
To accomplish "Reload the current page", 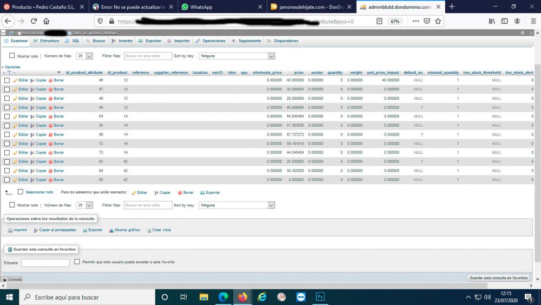I will (34, 21).
